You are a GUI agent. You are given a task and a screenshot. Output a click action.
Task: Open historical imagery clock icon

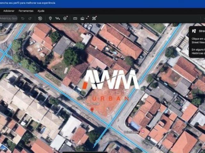pos(40,18)
